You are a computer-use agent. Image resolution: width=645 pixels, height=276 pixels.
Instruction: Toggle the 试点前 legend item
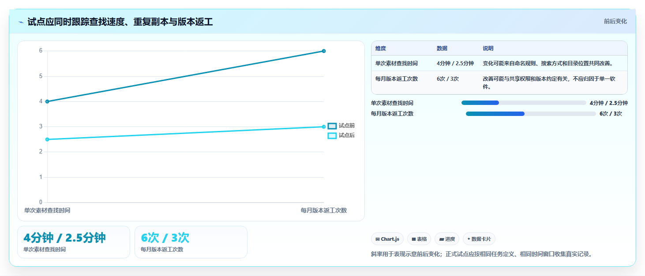coord(341,126)
